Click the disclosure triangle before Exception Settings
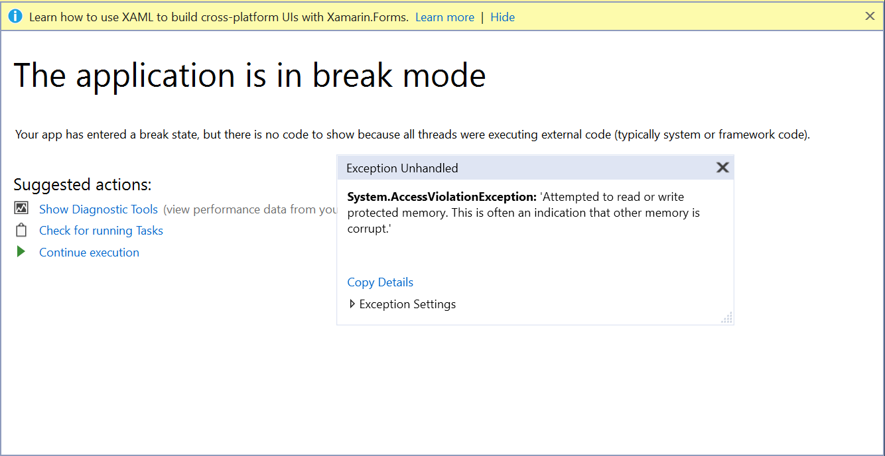 pos(352,304)
